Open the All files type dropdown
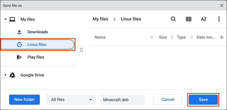This screenshot has height=110, width=227. point(71,100)
